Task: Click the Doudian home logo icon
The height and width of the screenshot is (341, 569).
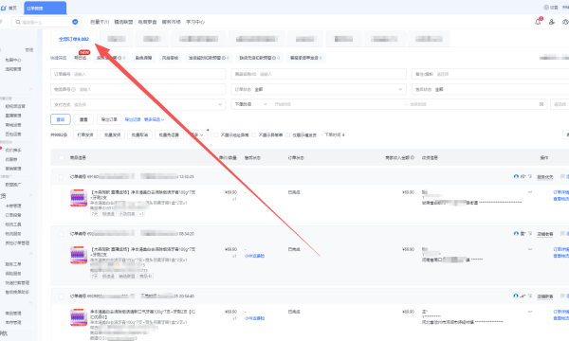Action: 4,8
